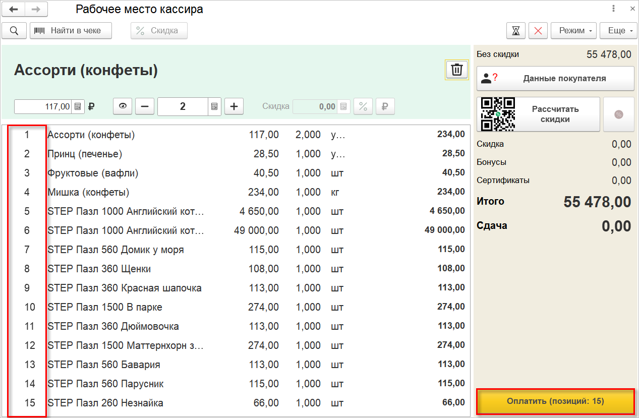Go forward with the right arrow button
The image size is (639, 418).
coord(36,9)
